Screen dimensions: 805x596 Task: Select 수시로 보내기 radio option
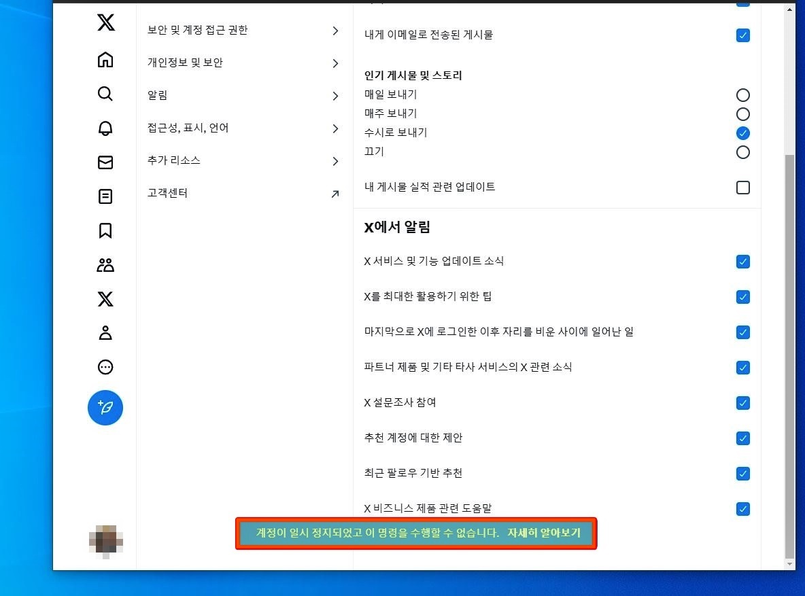tap(742, 133)
